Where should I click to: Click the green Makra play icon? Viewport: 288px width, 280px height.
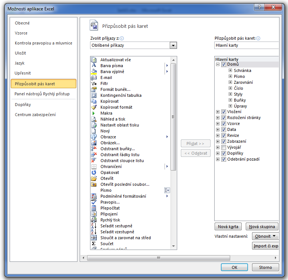click(x=94, y=113)
